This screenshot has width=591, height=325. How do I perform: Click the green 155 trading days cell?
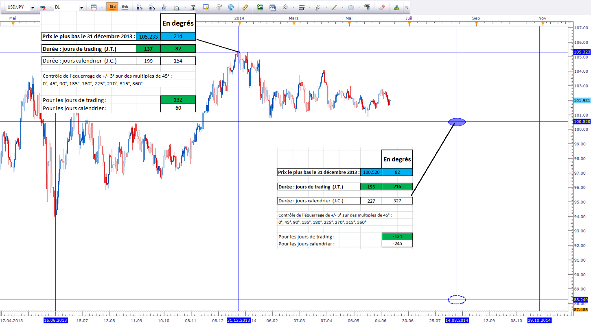pos(371,187)
